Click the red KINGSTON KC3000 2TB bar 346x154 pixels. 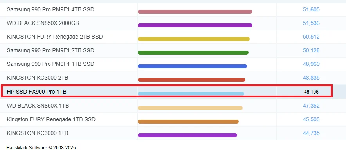[191, 80]
